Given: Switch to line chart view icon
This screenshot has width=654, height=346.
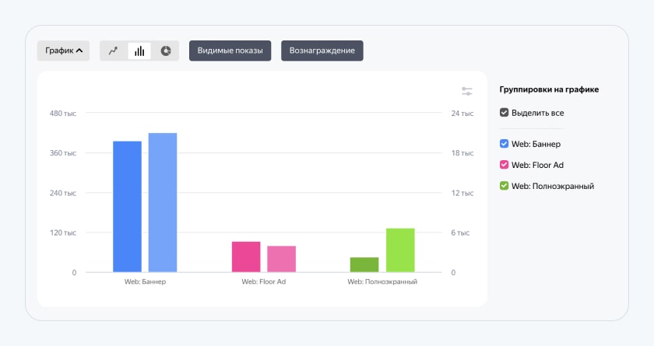Looking at the screenshot, I should 113,51.
